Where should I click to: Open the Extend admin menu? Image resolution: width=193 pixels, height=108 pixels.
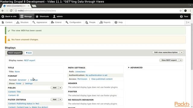pos(56,22)
